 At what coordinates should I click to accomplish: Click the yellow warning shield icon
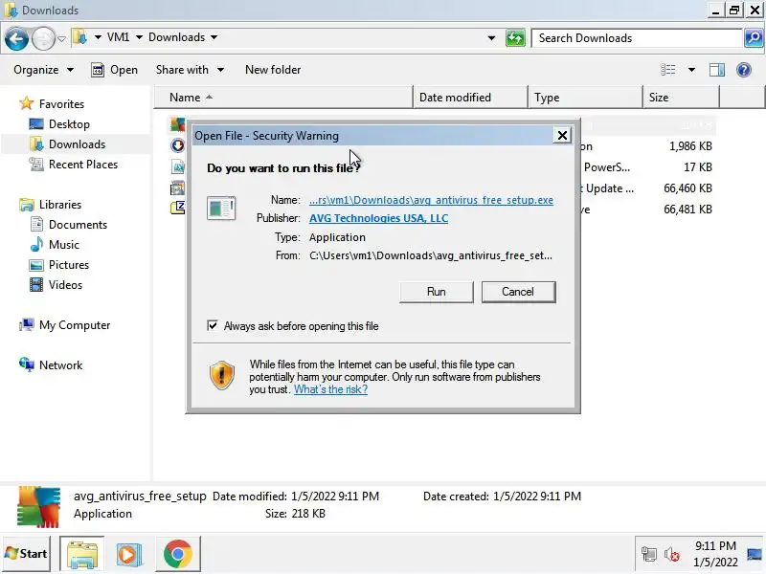pyautogui.click(x=222, y=375)
